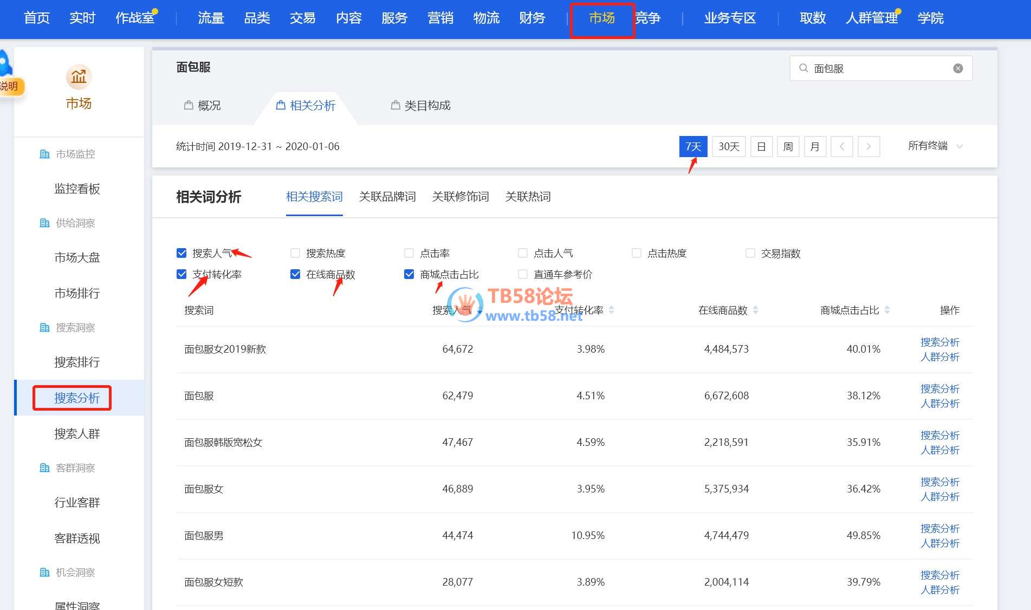
Task: Uncheck 搜索人气 checkbox
Action: (x=181, y=253)
